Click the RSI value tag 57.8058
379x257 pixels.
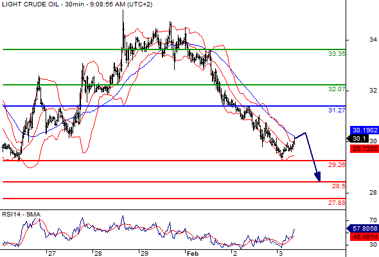363,228
